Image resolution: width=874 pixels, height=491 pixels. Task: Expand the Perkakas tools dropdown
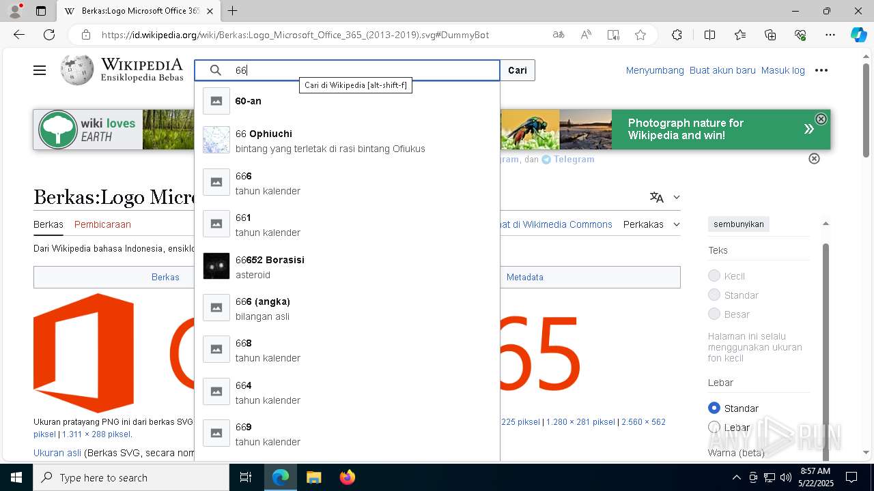(x=651, y=224)
